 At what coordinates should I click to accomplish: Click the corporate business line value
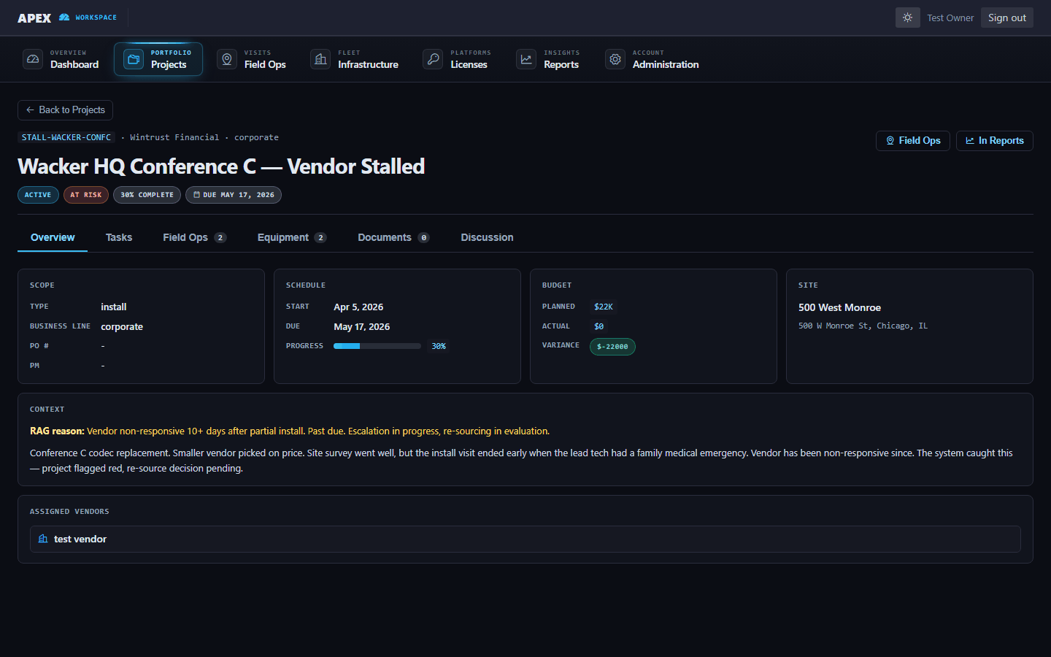(122, 327)
